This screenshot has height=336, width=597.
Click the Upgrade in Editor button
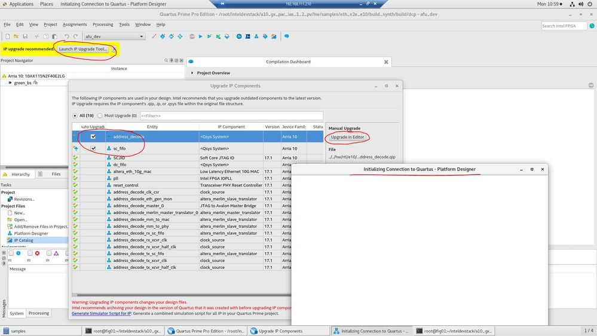(x=347, y=137)
